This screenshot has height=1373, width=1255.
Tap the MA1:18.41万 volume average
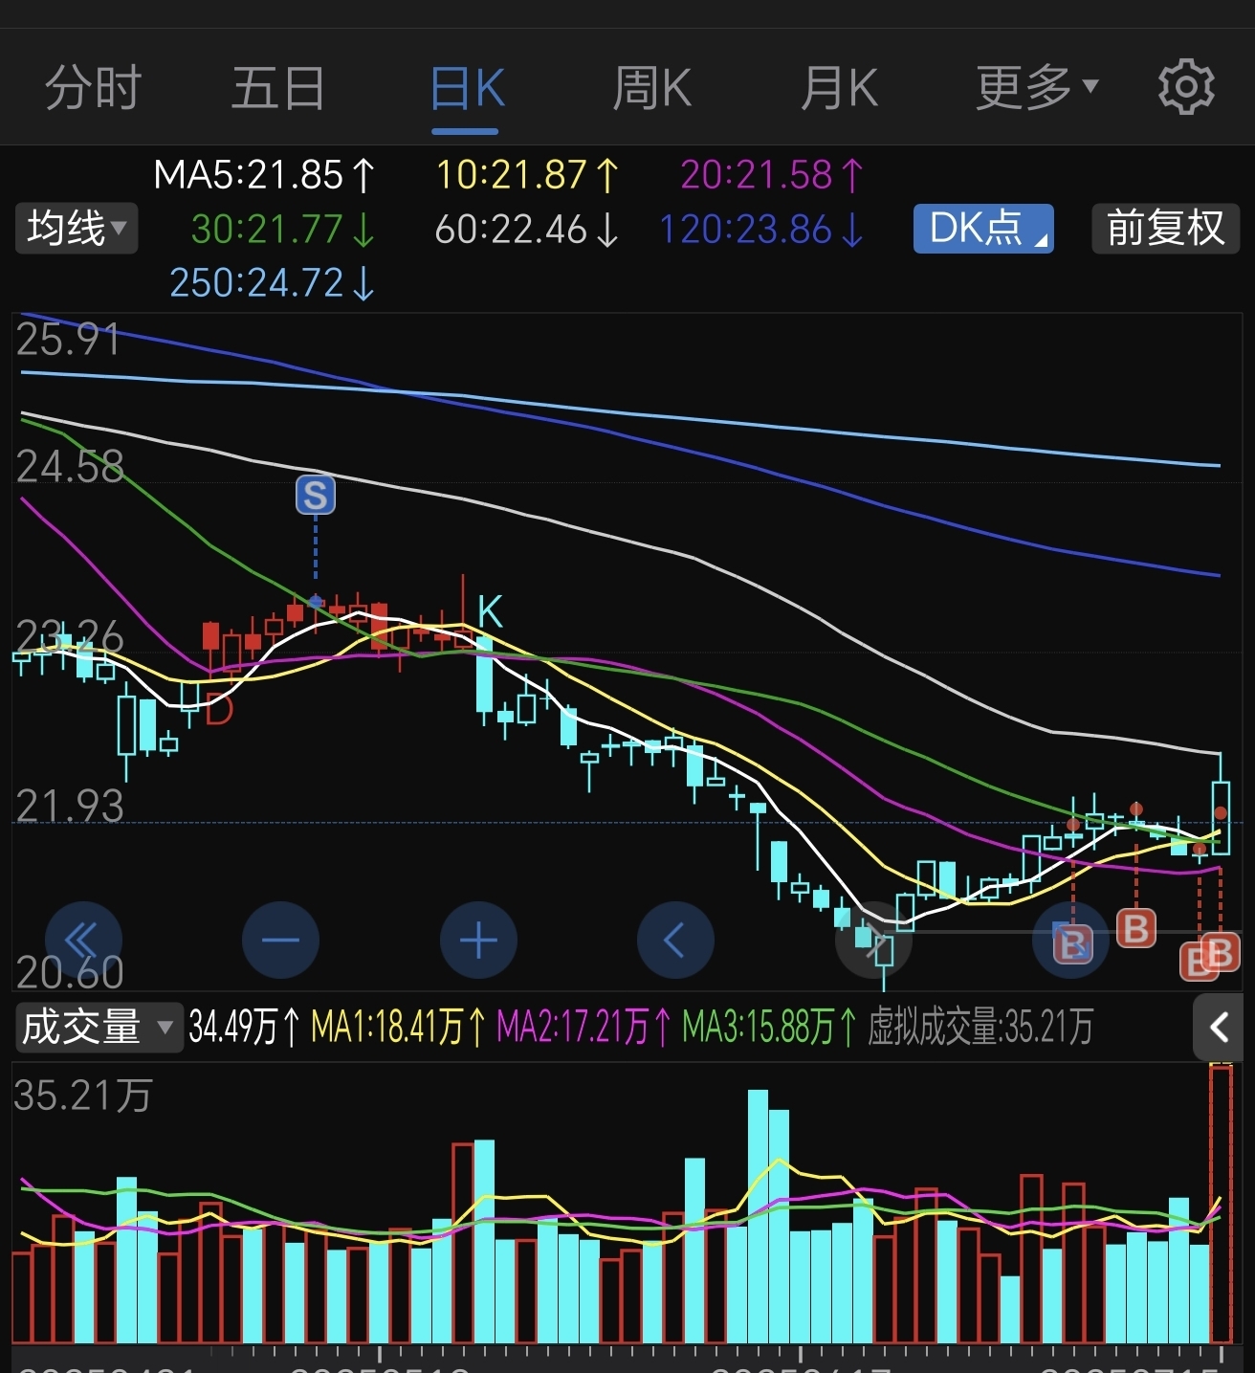point(398,1028)
